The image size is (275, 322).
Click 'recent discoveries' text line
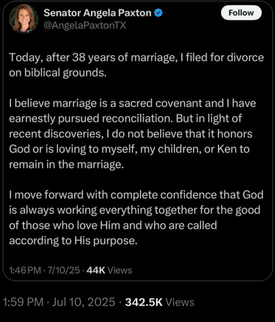coord(131,134)
